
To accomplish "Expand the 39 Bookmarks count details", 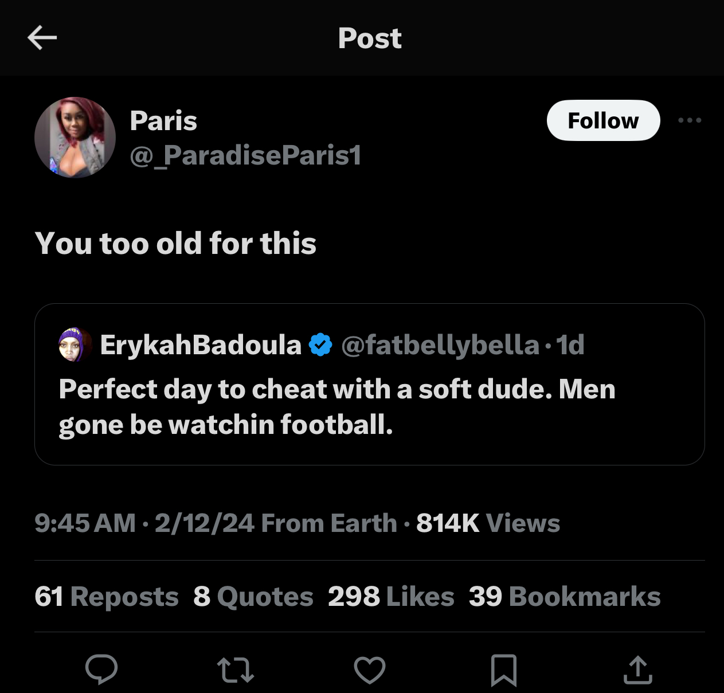I will pyautogui.click(x=564, y=596).
